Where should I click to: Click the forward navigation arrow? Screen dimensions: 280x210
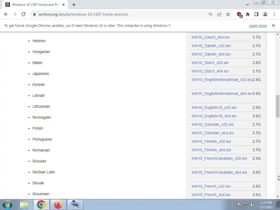pyautogui.click(x=15, y=14)
